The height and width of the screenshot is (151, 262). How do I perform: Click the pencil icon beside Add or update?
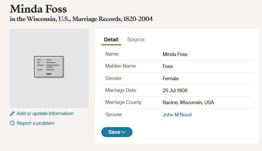pos(12,114)
